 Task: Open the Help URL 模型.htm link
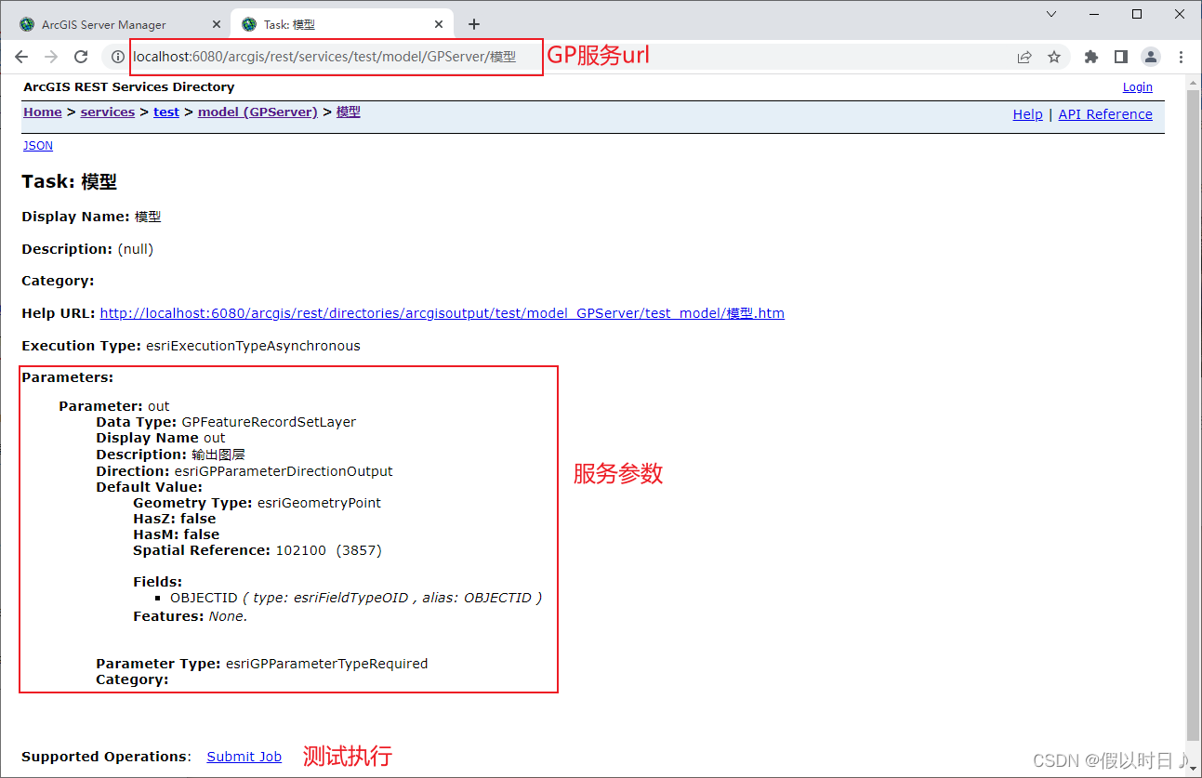(x=442, y=313)
